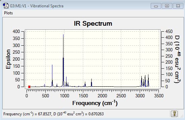This screenshot has width=185, height=120.
Task: Maximize the Vibrational Spectra window
Action: click(x=167, y=6)
